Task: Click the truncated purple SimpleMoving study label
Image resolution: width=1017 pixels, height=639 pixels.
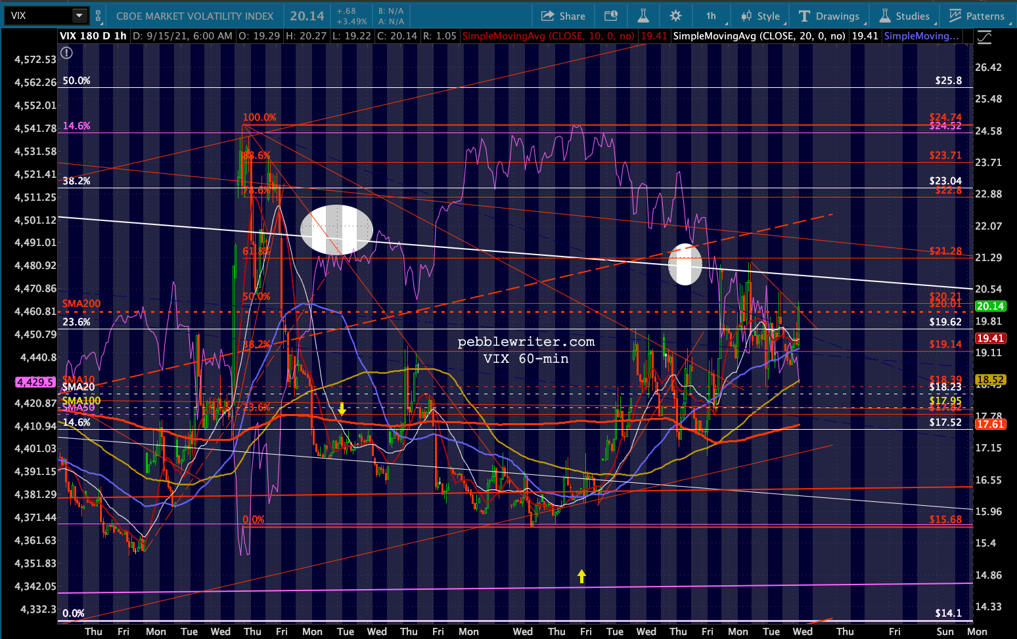Action: pyautogui.click(x=921, y=36)
